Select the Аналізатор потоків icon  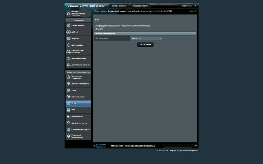[x=68, y=65]
